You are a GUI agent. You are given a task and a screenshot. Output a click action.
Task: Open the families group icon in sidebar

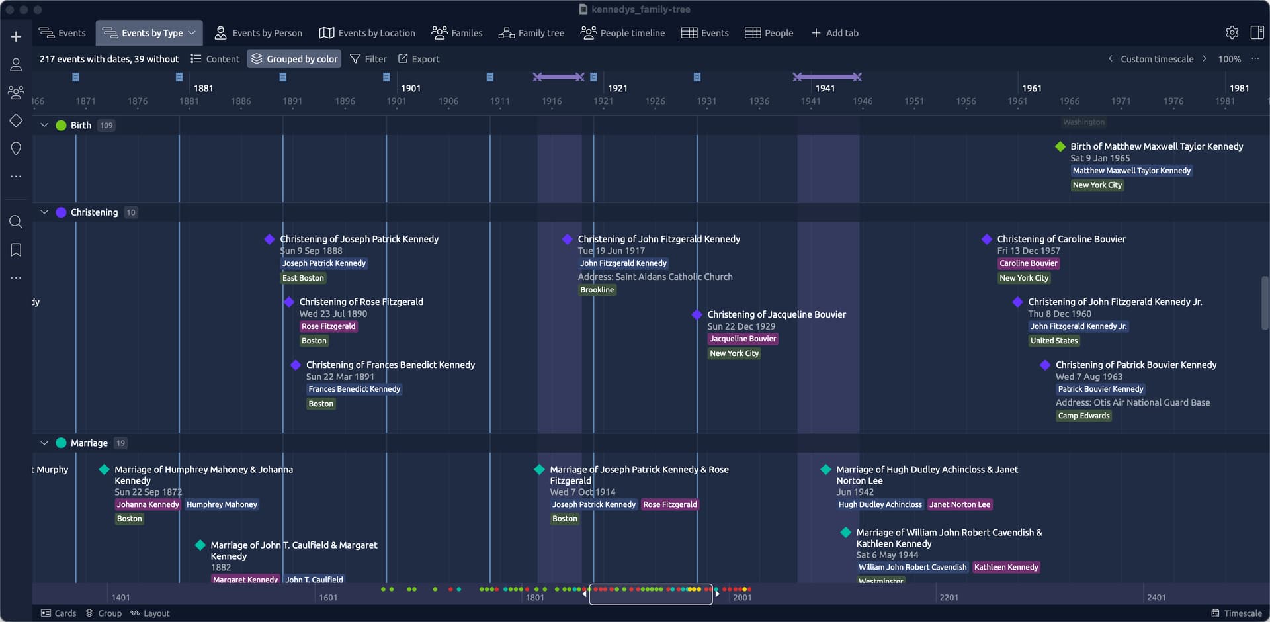(x=16, y=93)
